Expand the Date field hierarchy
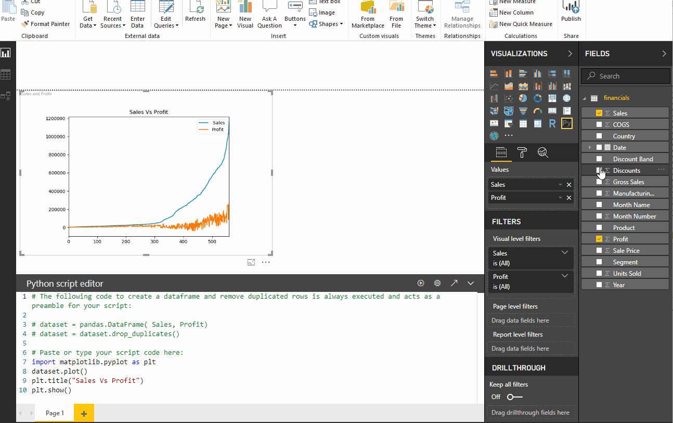 (590, 147)
